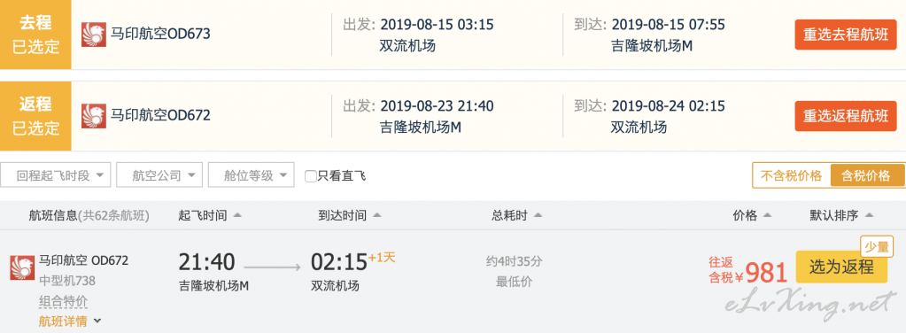Click the Malindo Air logo in the return 已选定 row
Image resolution: width=906 pixels, height=333 pixels.
(94, 116)
